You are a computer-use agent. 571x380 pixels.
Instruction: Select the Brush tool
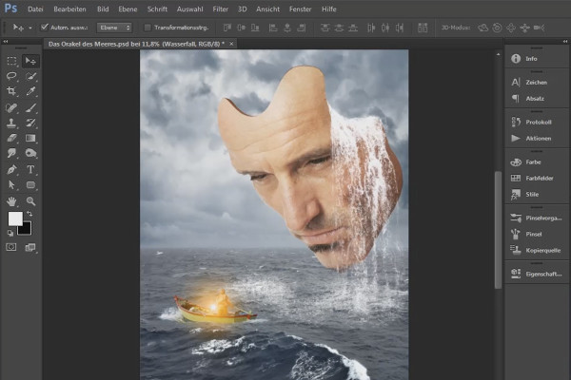pyautogui.click(x=30, y=107)
